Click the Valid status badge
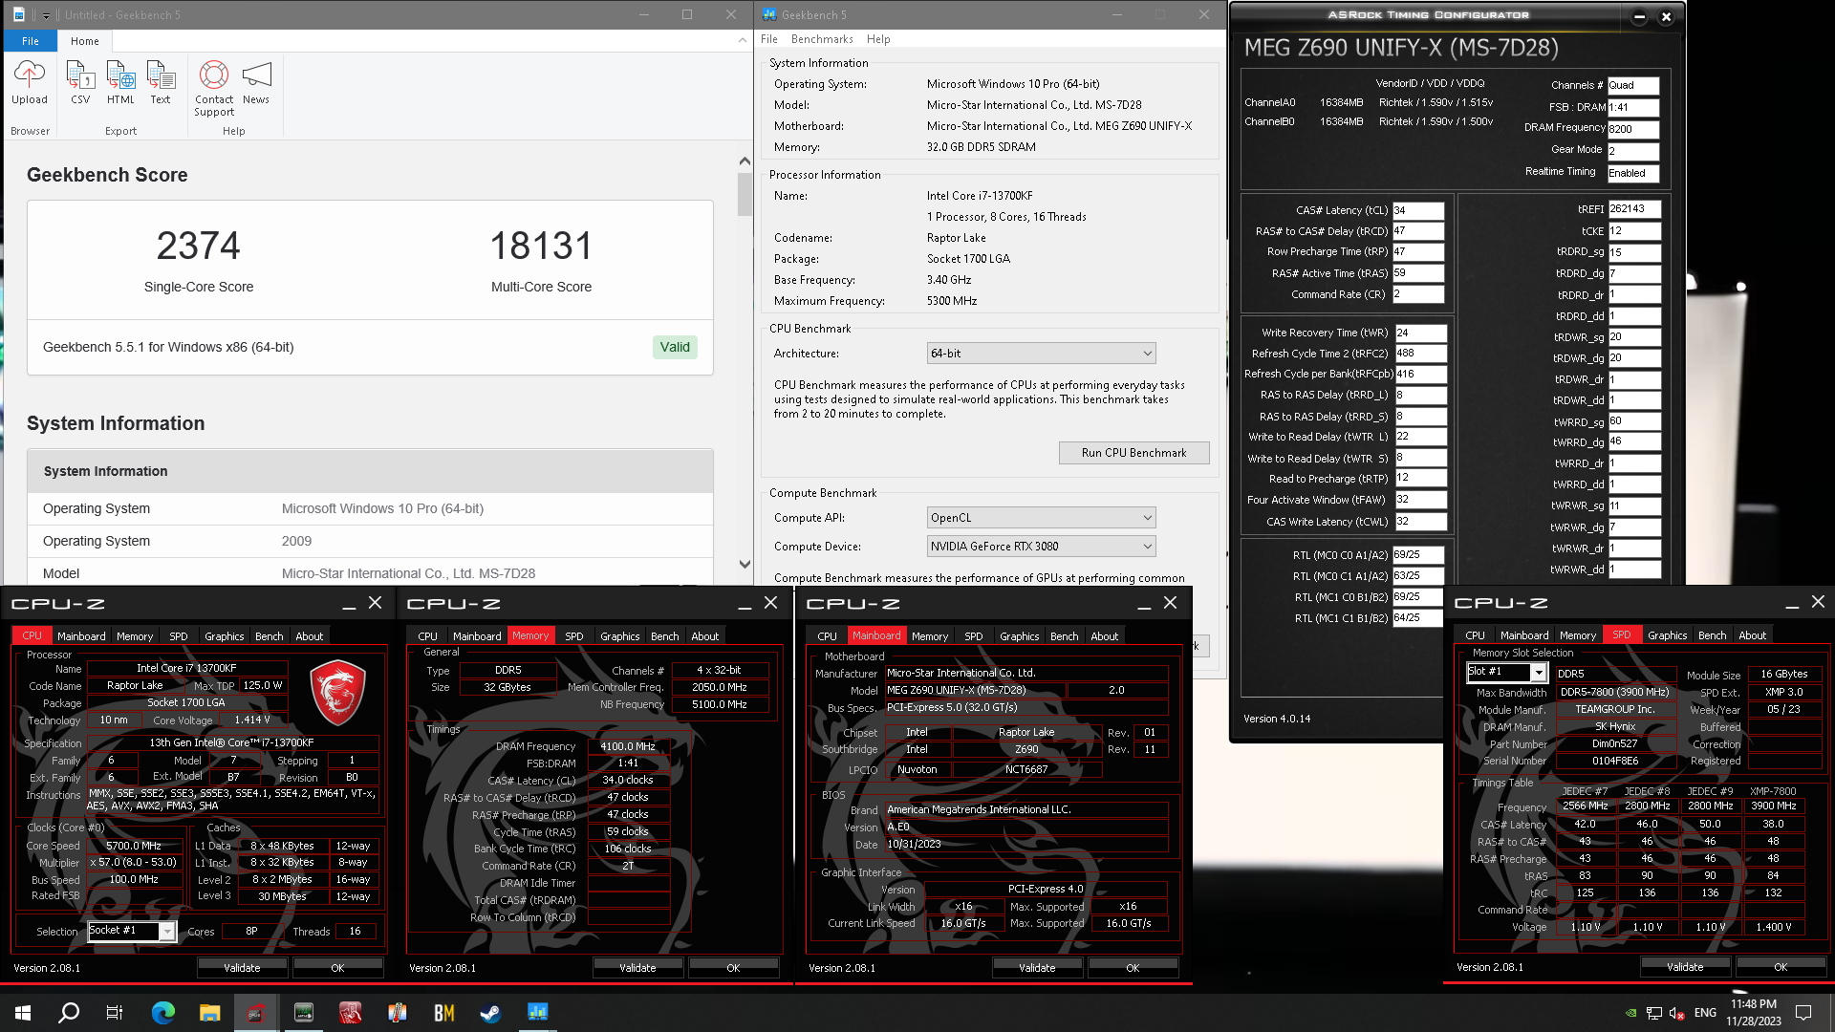Image resolution: width=1835 pixels, height=1032 pixels. (675, 348)
